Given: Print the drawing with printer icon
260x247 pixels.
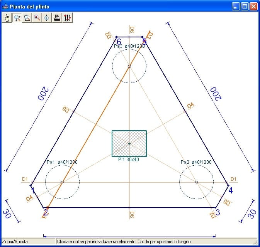Looking at the screenshot, I should click(57, 18).
